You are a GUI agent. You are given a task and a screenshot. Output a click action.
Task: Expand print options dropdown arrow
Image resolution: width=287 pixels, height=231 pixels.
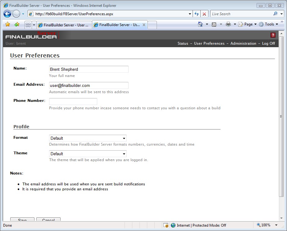[235, 24]
